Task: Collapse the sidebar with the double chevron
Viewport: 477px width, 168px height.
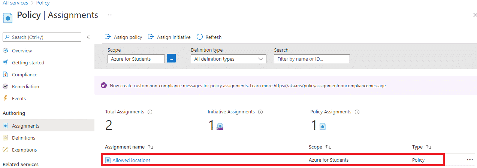Action: click(88, 37)
